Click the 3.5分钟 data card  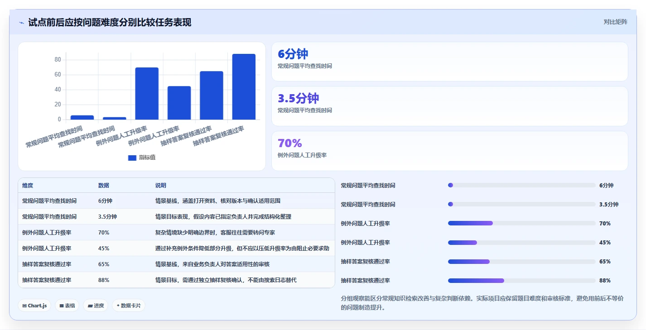(449, 106)
